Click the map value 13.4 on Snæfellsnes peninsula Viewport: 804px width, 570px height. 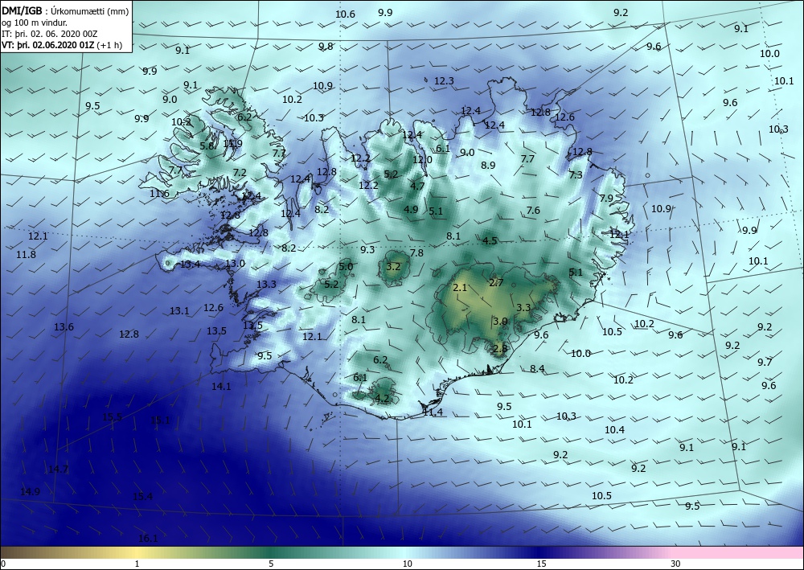tap(191, 264)
